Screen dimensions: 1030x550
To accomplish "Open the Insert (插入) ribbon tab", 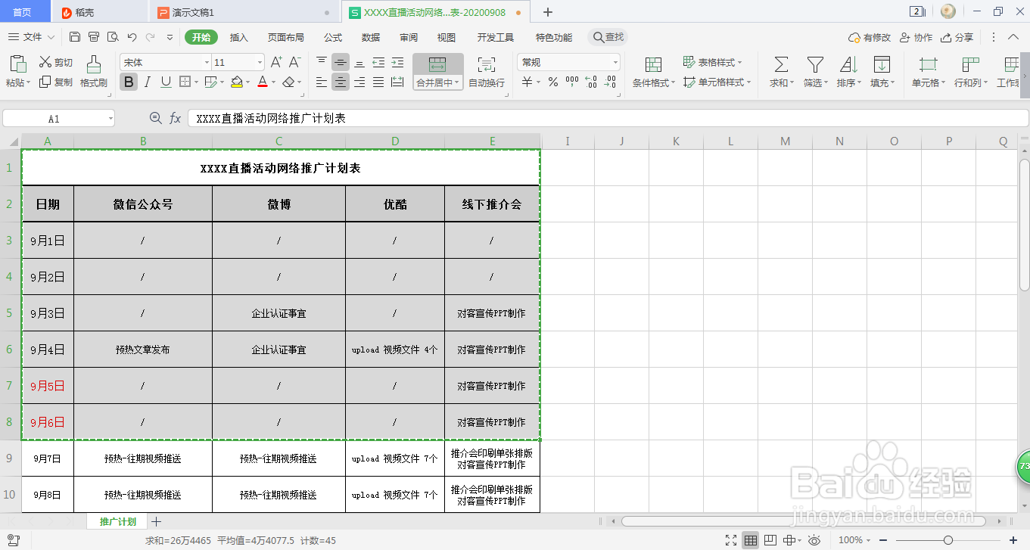I will click(239, 37).
